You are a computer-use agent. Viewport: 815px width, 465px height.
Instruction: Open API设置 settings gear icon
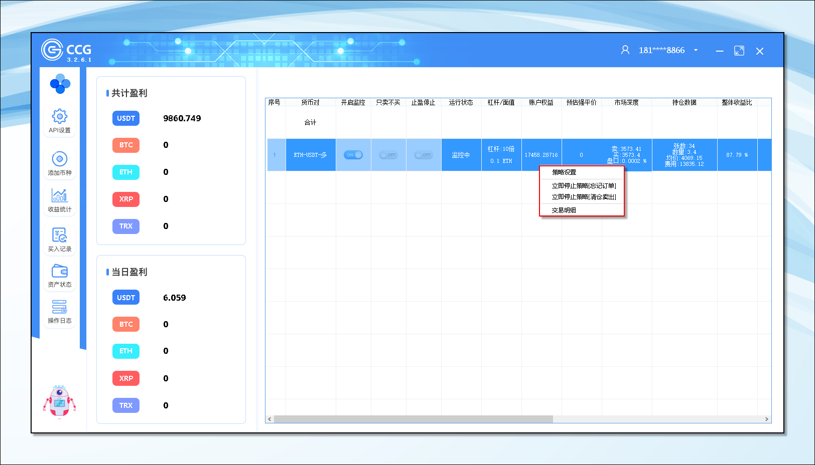pos(59,117)
